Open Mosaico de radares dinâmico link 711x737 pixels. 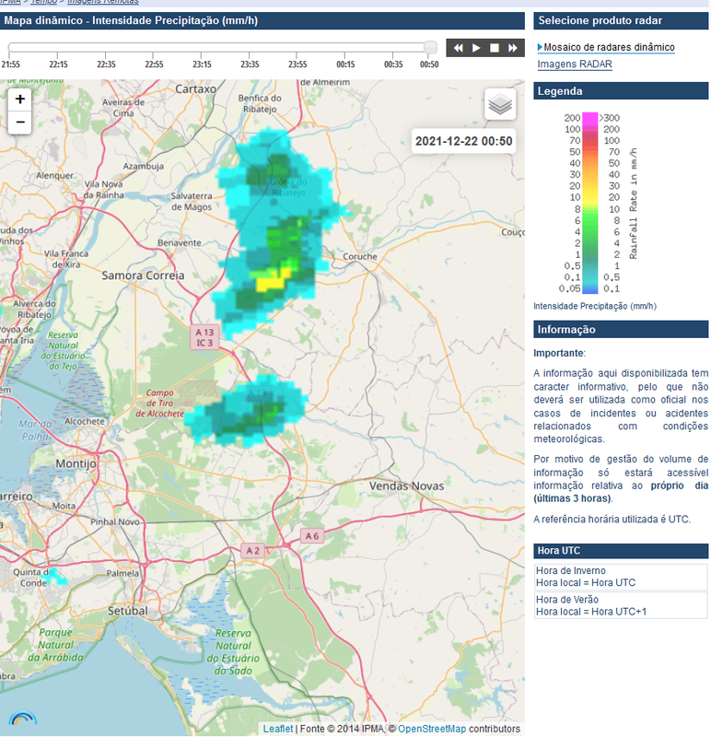[x=609, y=48]
